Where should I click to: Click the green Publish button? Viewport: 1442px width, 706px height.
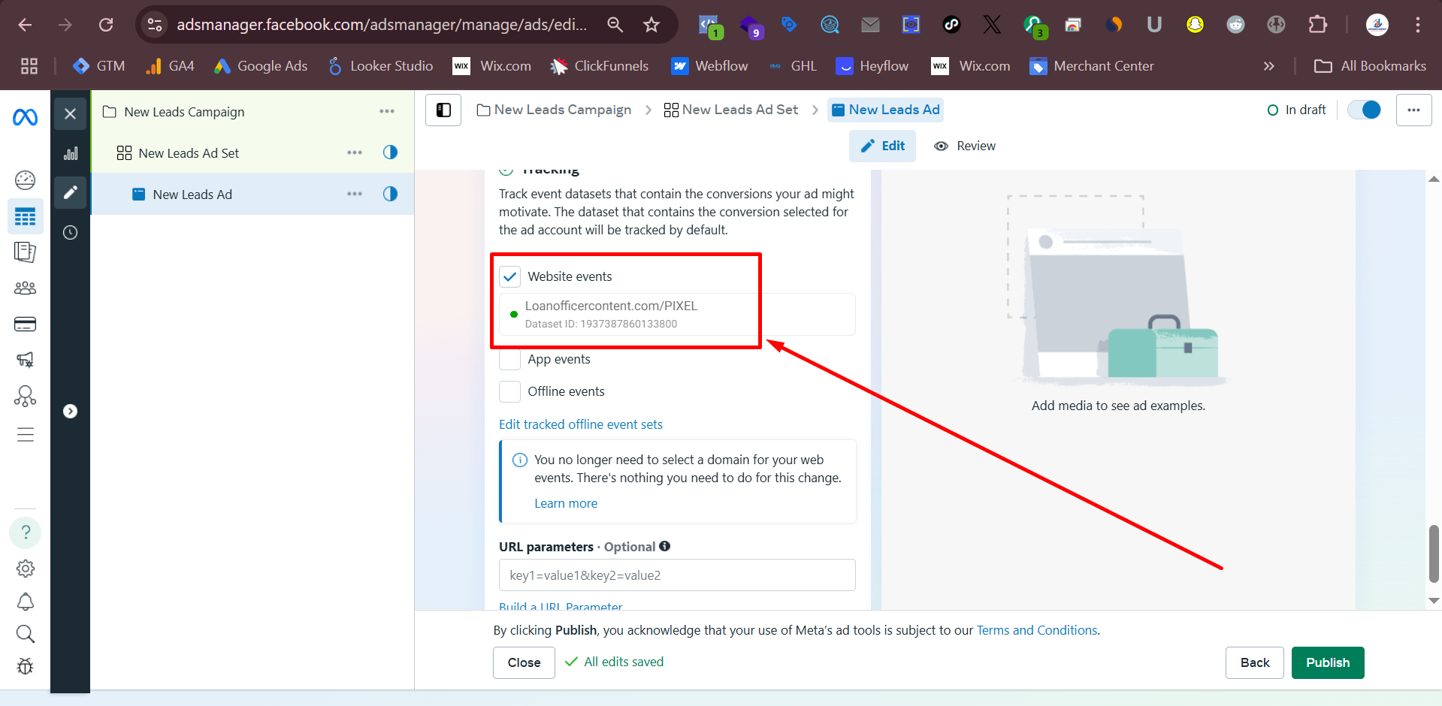1327,662
